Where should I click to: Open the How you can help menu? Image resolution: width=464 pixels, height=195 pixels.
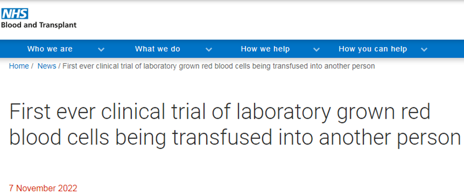tap(373, 49)
